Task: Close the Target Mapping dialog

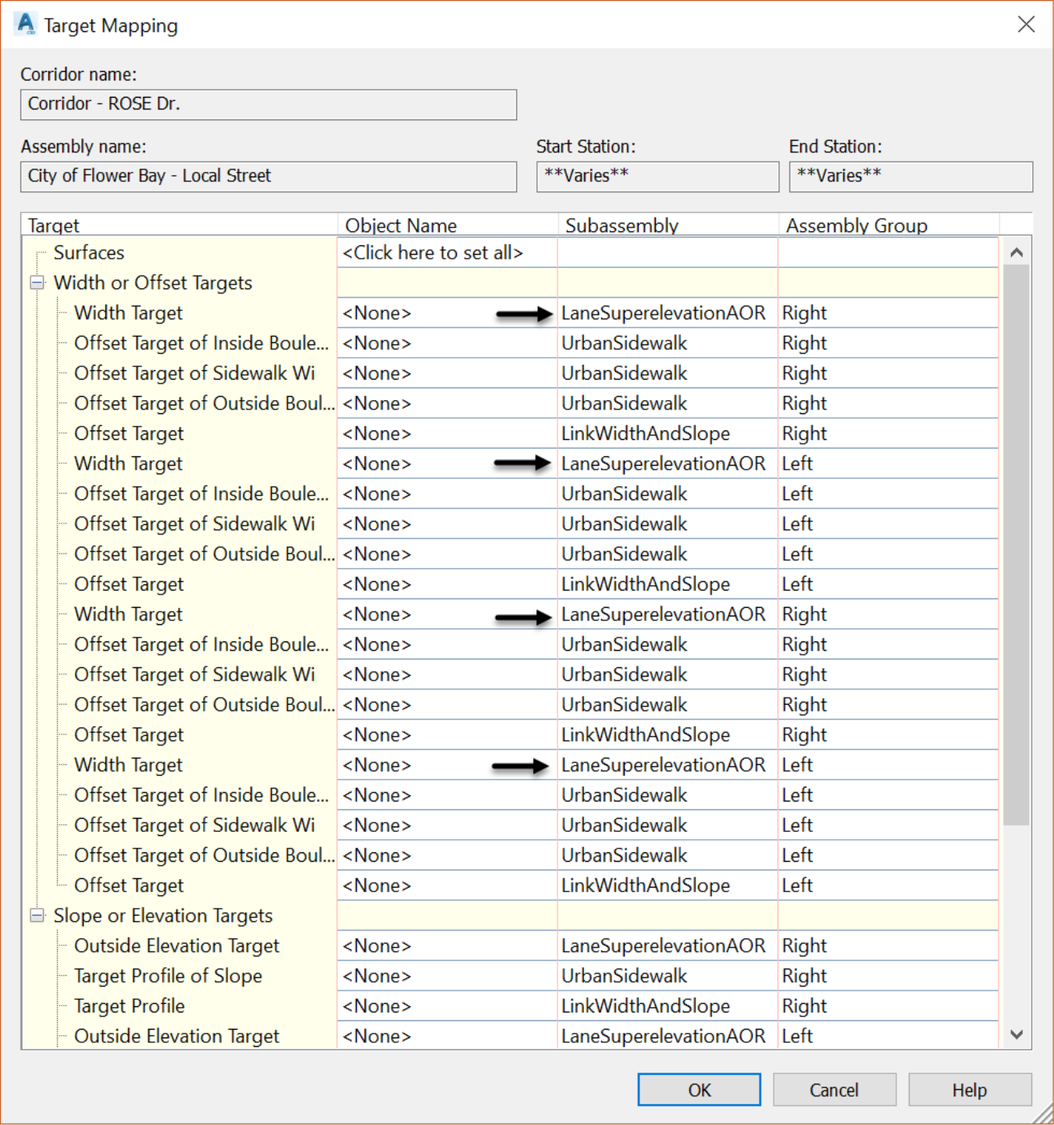Action: click(x=1026, y=24)
